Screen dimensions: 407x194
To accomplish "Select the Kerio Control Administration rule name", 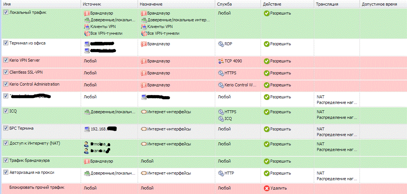I will click(x=34, y=84).
